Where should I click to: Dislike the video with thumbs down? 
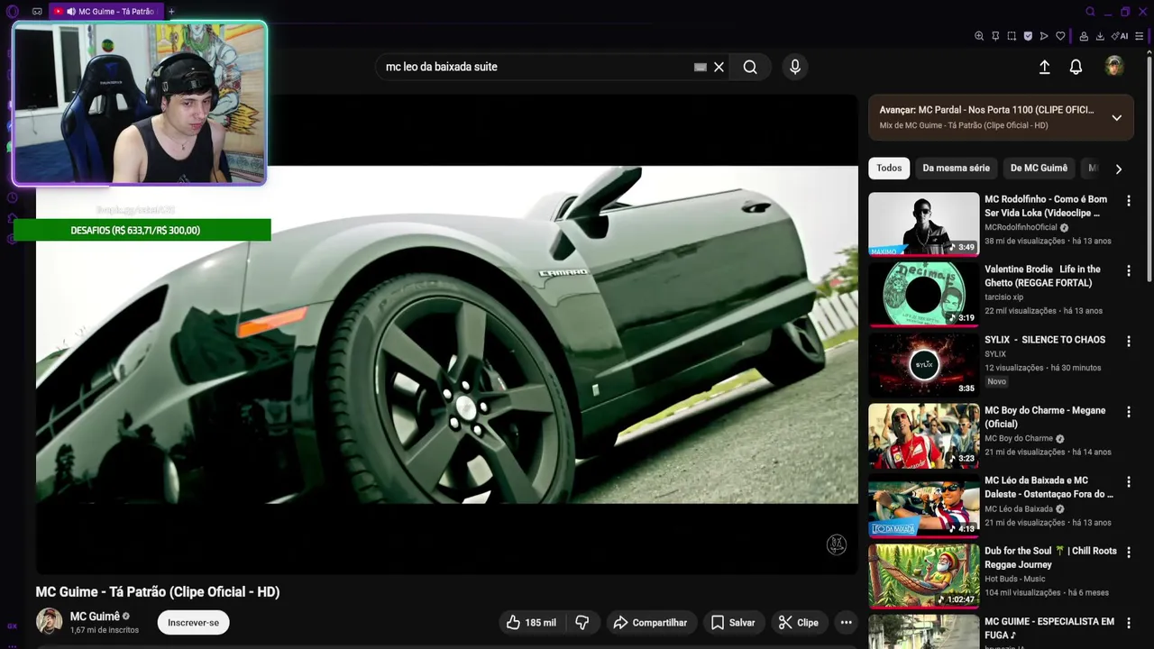point(582,622)
